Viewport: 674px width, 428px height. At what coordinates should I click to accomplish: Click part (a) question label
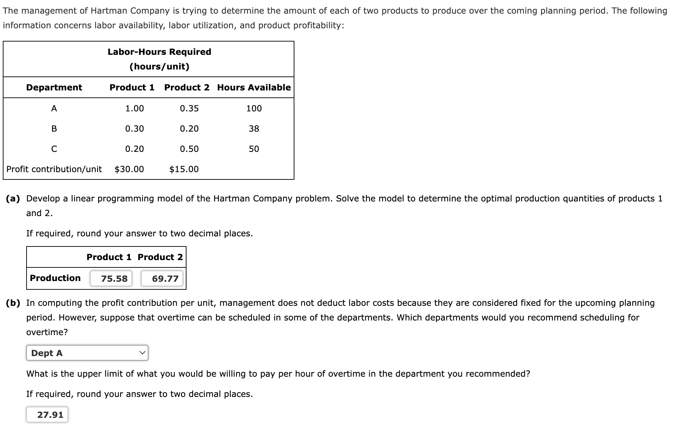[x=13, y=198]
